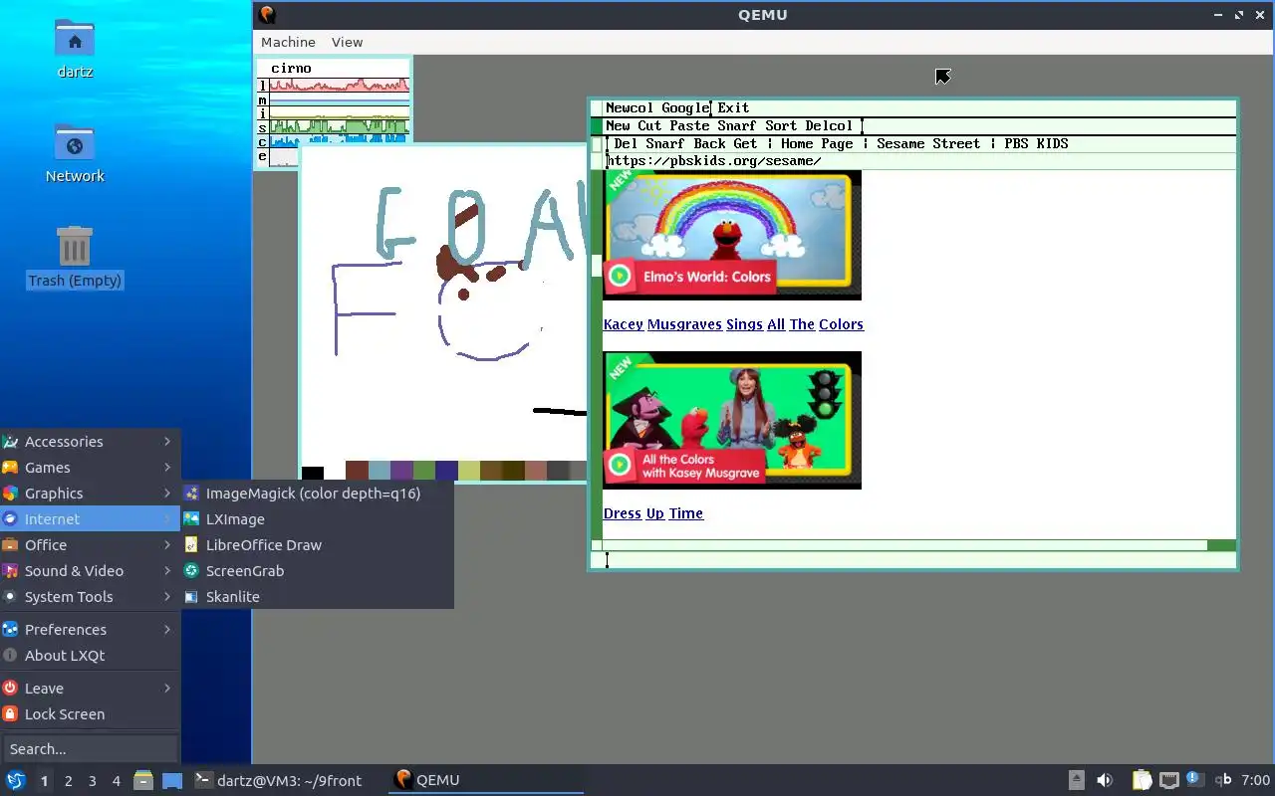Viewport: 1275px width, 796px height.
Task: Pick the yellow-green paint color swatch
Action: pos(469,471)
